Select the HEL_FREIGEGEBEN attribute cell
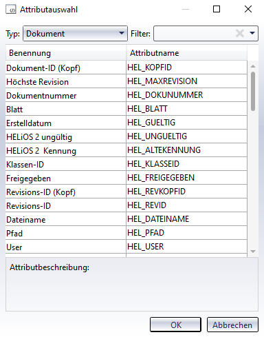This screenshot has width=264, height=337. [x=186, y=178]
